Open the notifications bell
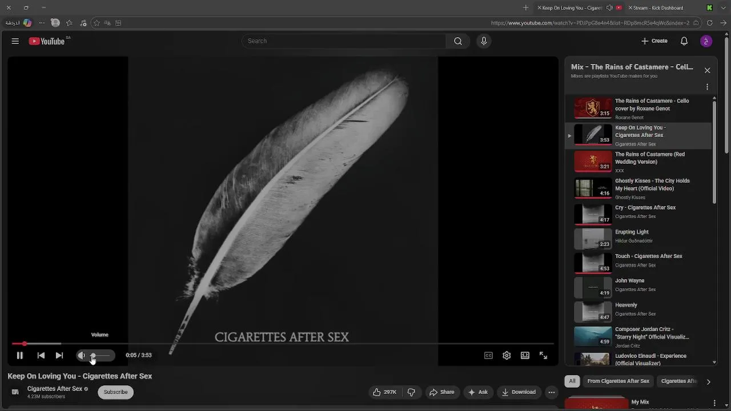This screenshot has width=731, height=411. 684,41
